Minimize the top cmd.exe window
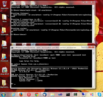 tap(83, 2)
